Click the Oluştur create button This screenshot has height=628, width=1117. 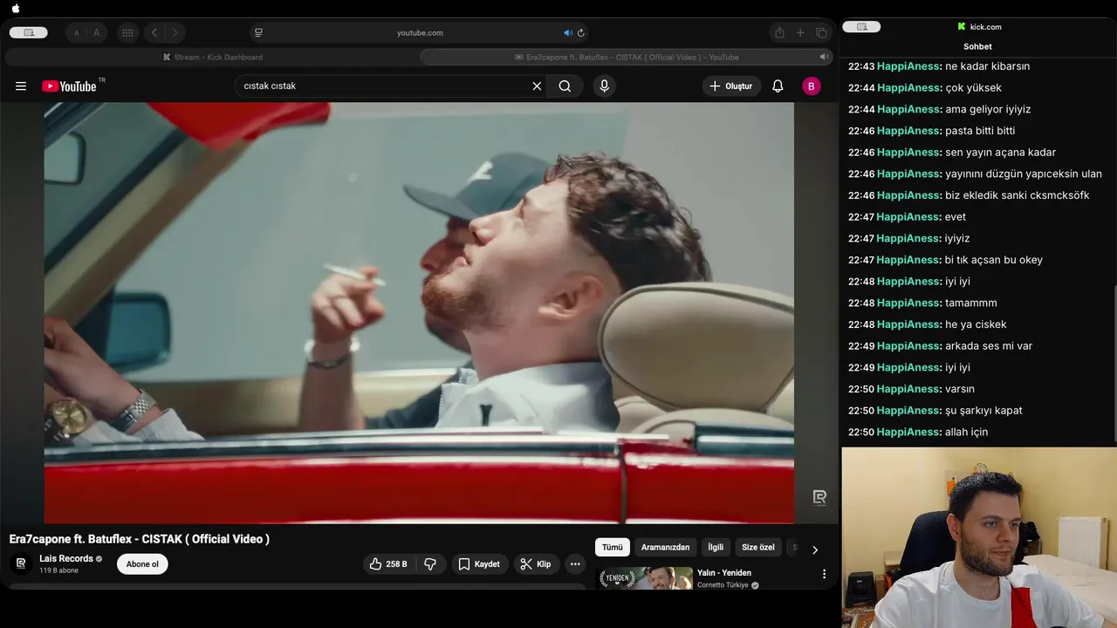[731, 86]
